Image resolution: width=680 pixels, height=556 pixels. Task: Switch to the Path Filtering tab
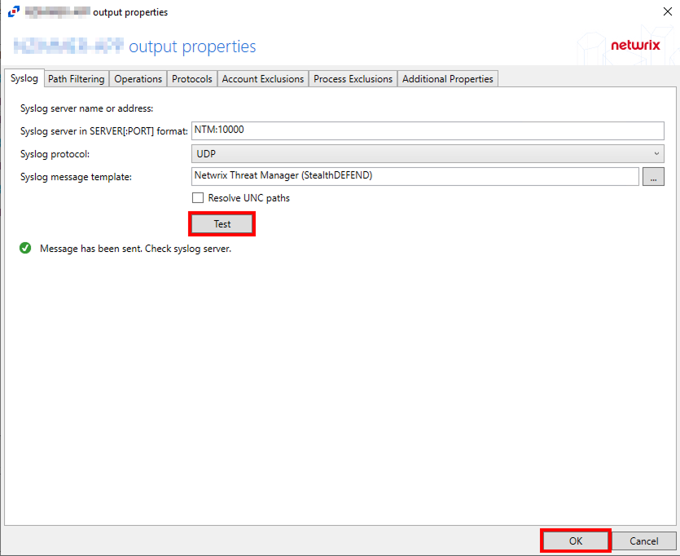(76, 79)
